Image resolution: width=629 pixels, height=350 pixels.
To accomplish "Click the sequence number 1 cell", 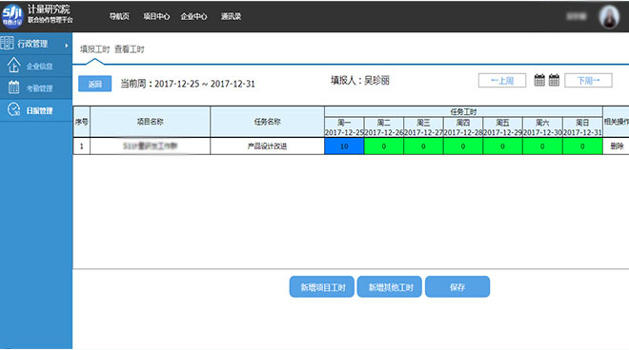I will 81,146.
